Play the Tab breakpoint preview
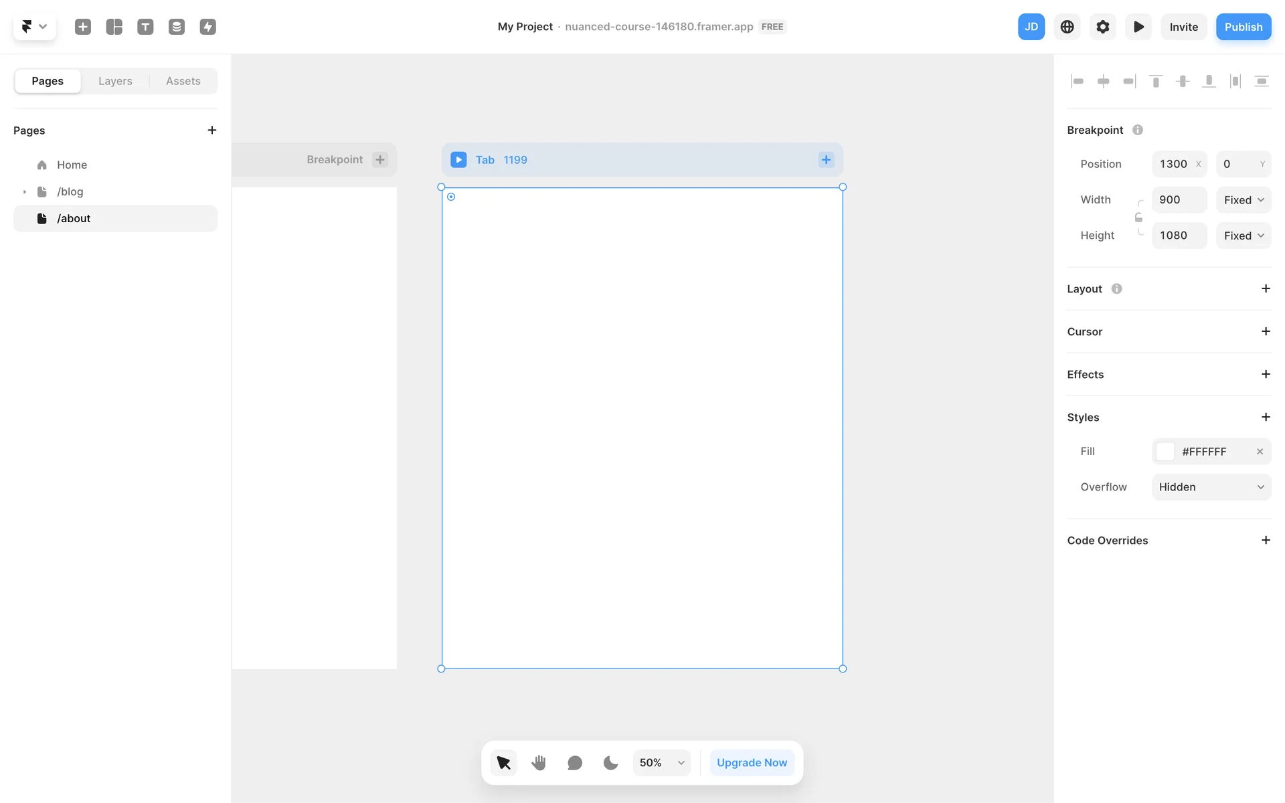The width and height of the screenshot is (1285, 803). (458, 159)
